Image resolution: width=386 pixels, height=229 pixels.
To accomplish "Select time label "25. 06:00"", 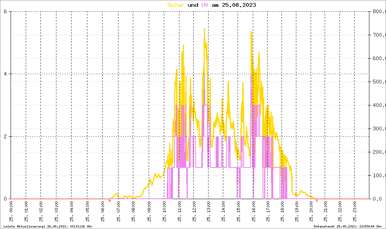I will point(103,212).
